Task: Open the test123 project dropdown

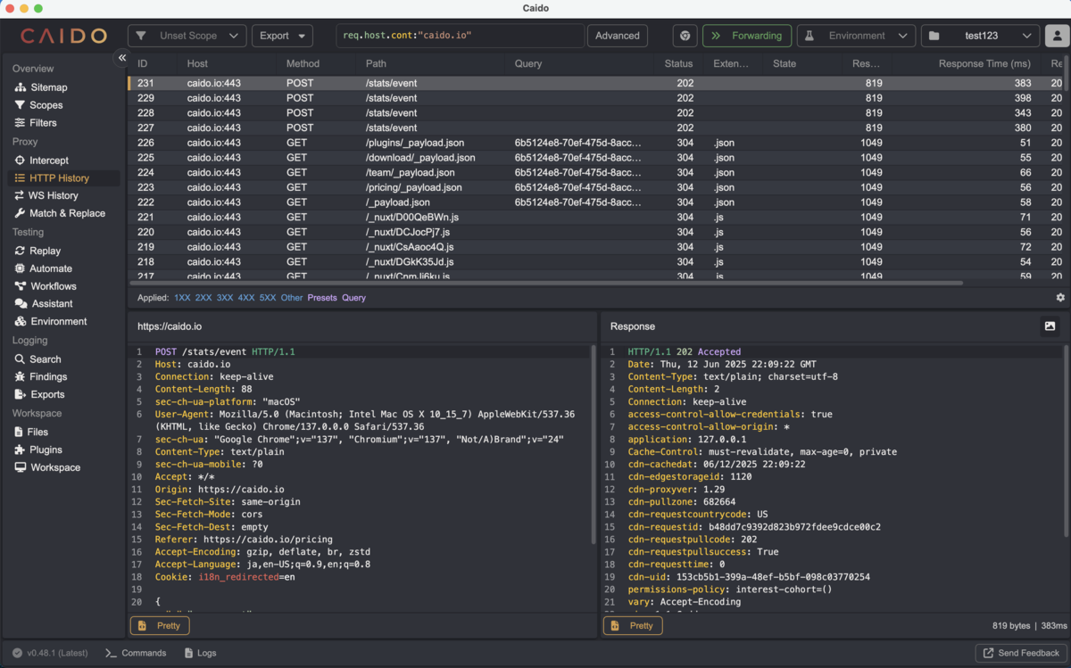Action: tap(979, 36)
